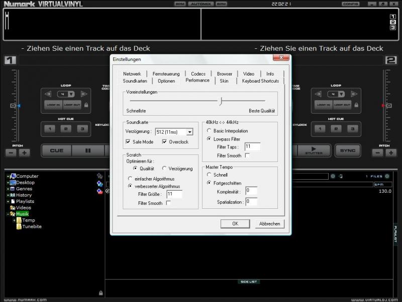Open the Verzögerung latency dropdown
The height and width of the screenshot is (302, 402).
point(189,132)
